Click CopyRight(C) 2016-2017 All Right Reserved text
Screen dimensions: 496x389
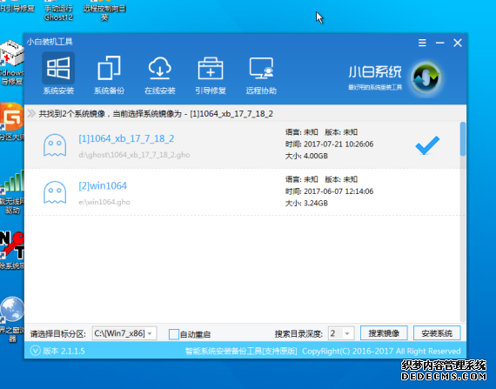[x=381, y=351]
